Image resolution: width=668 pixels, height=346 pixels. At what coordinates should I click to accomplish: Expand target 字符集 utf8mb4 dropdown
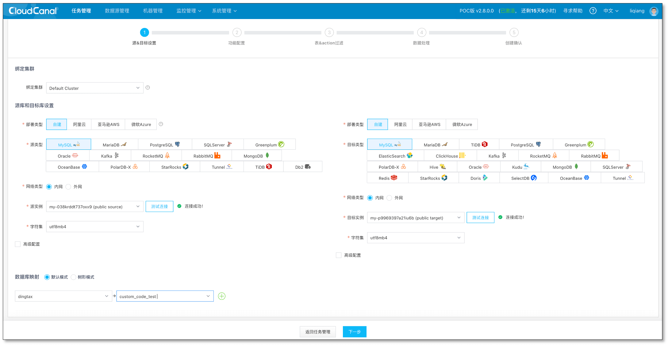pos(415,238)
